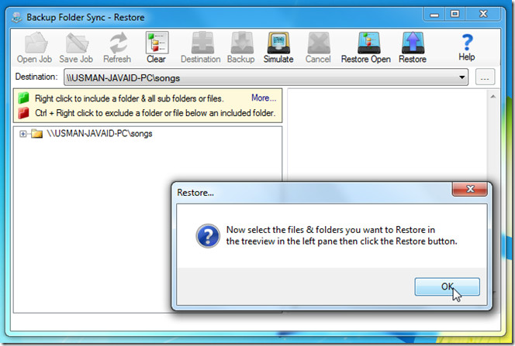Click the right pane scrollbar up arrow
Screen dimensions: 515x346
pyautogui.click(x=493, y=97)
